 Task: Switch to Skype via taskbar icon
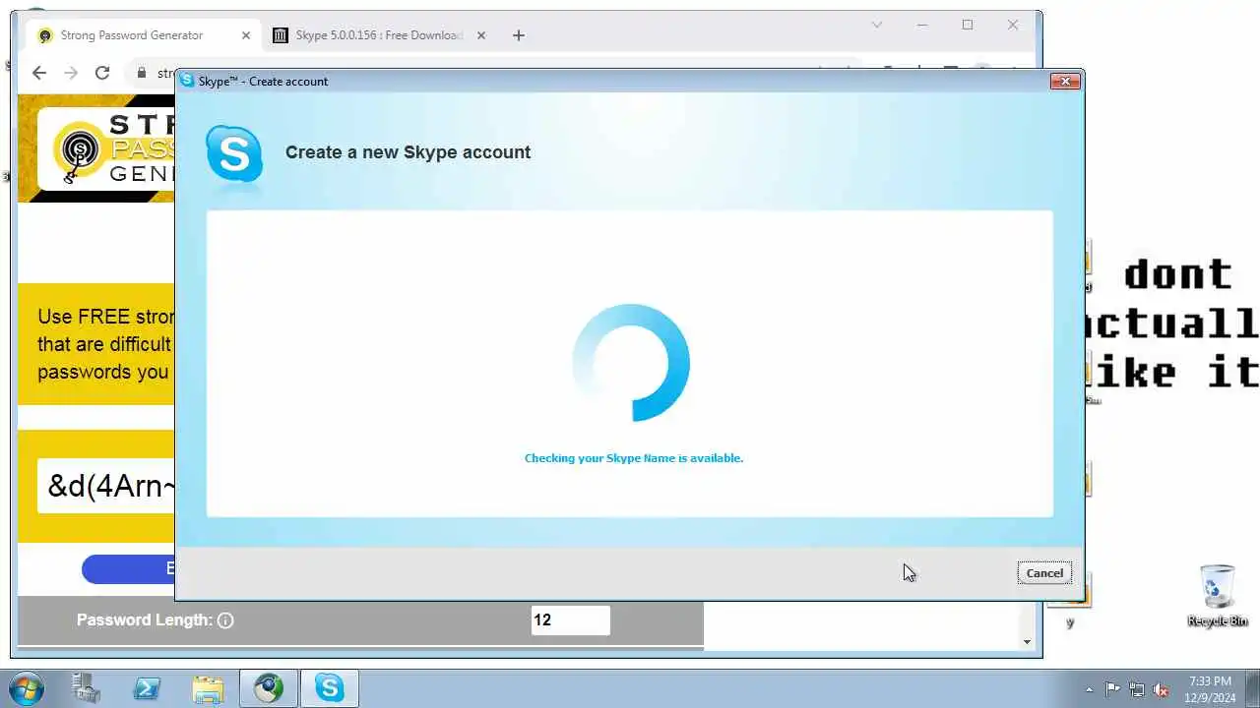pyautogui.click(x=330, y=688)
